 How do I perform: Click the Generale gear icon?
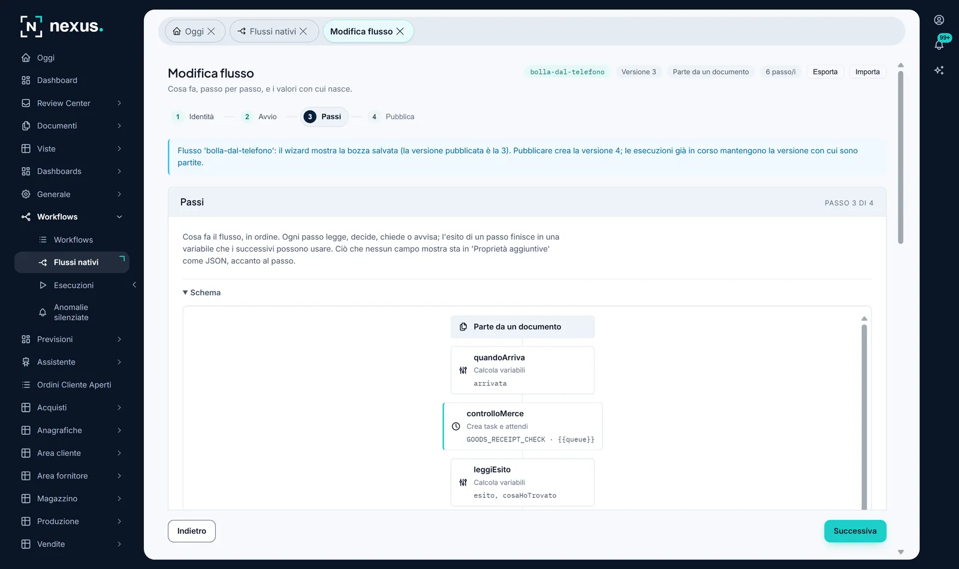(x=26, y=194)
